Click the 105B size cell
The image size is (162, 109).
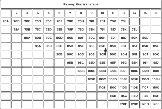(x=91, y=79)
